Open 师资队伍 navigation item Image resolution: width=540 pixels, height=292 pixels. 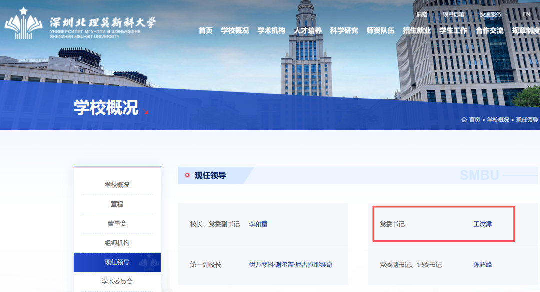tap(380, 30)
